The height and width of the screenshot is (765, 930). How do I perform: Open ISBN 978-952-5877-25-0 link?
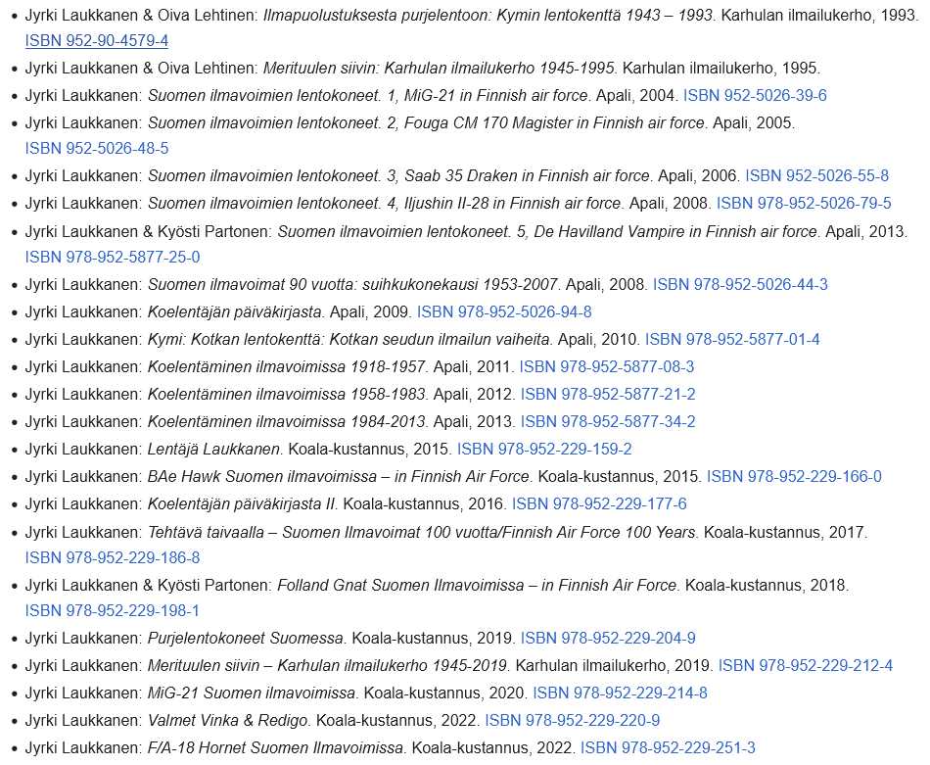pos(113,257)
